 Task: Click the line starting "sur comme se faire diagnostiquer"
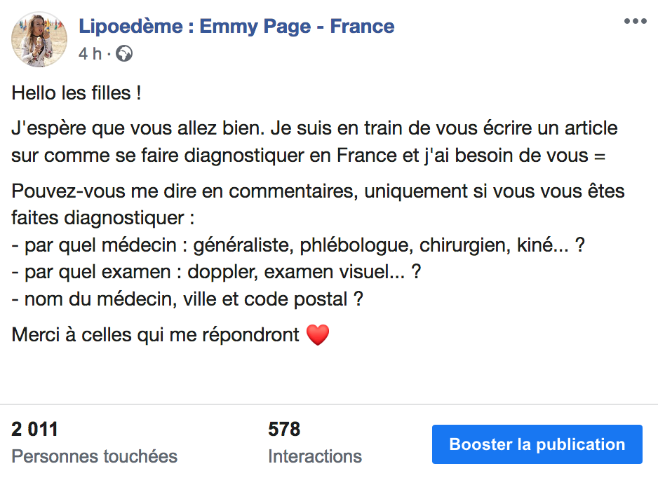(308, 156)
